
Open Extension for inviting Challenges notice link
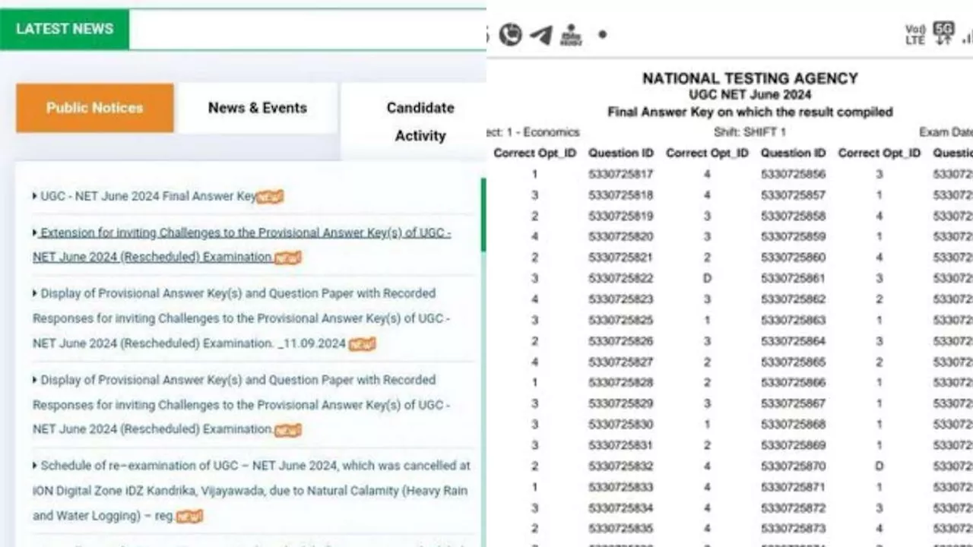242,245
